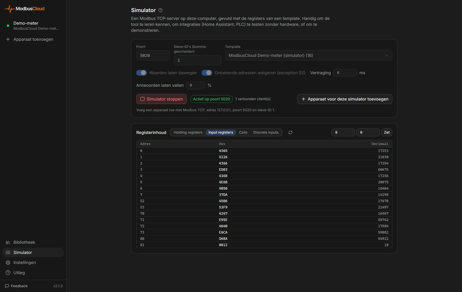
Task: Click the Zet button
Action: click(387, 132)
